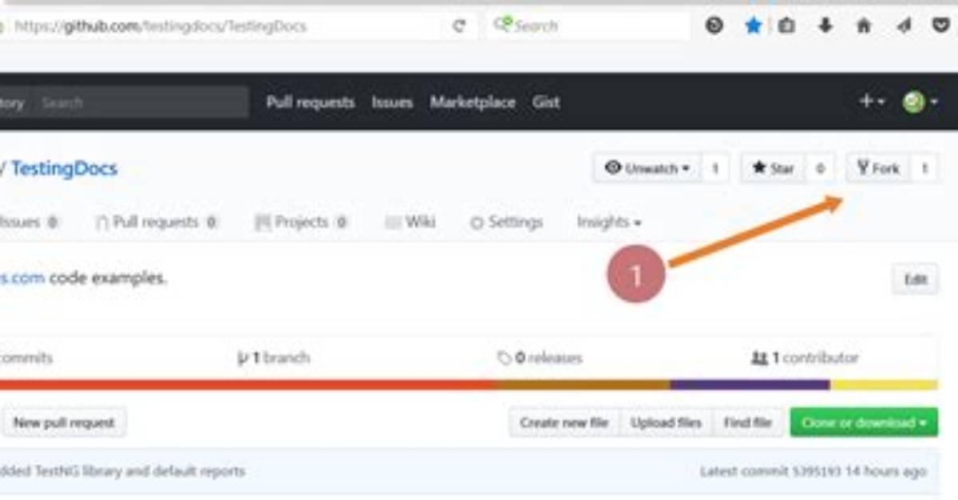Open the latest commit hash 5395193
The width and height of the screenshot is (958, 500).
(817, 471)
